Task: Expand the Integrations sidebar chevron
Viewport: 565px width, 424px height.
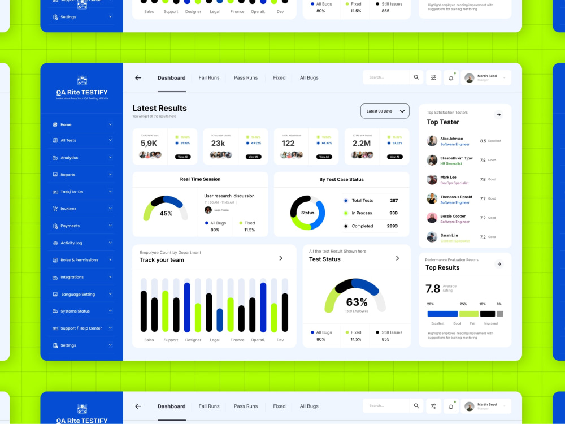Action: (x=110, y=277)
